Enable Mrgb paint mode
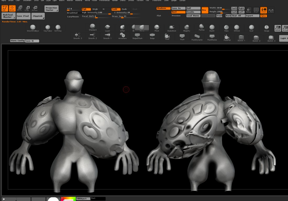The width and height of the screenshot is (288, 201). point(96,9)
